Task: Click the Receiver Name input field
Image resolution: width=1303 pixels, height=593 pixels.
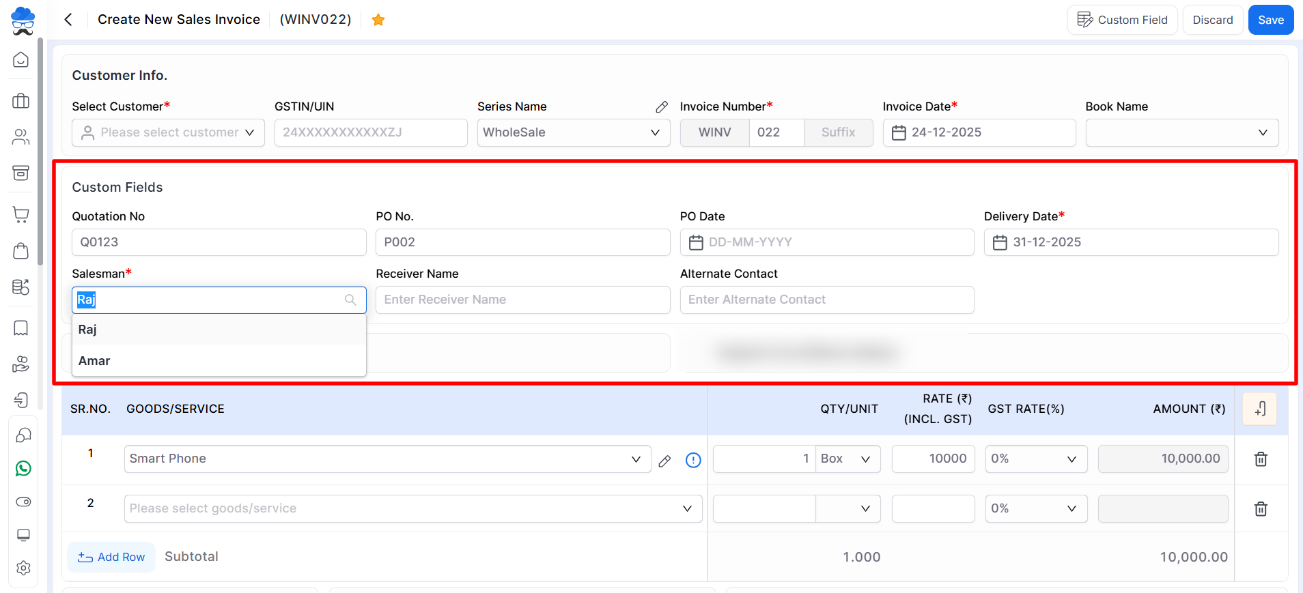Action: click(522, 300)
